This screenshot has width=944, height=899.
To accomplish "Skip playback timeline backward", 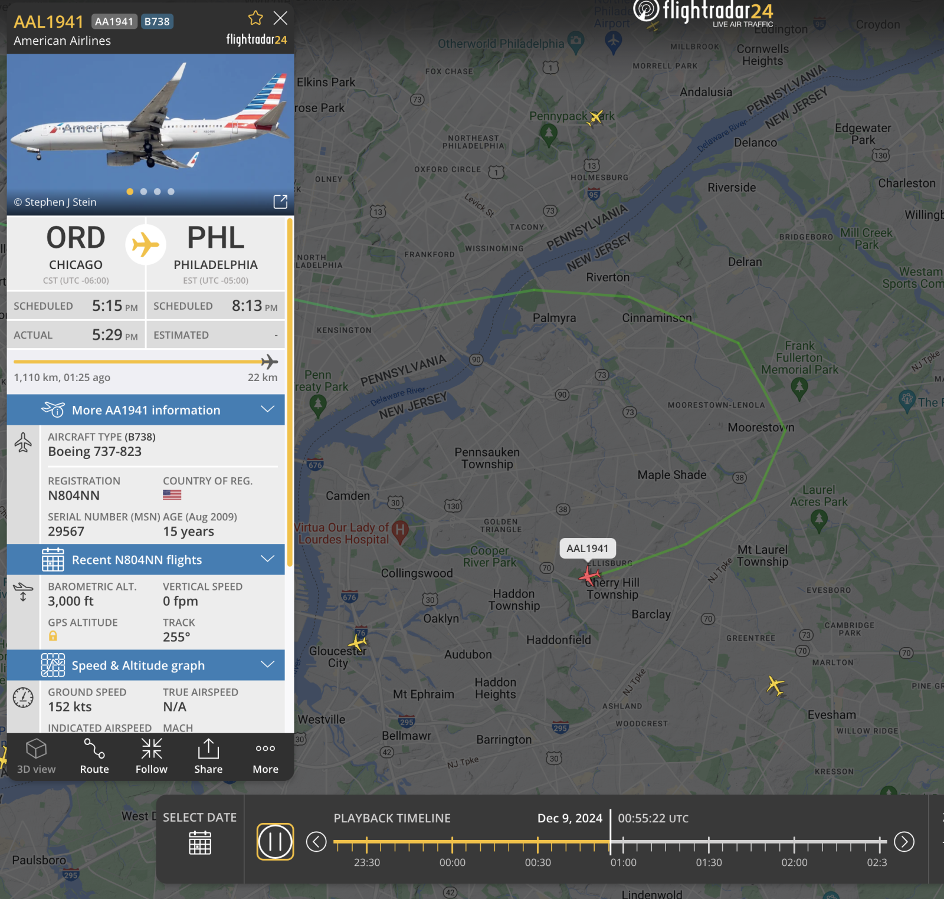I will coord(316,842).
